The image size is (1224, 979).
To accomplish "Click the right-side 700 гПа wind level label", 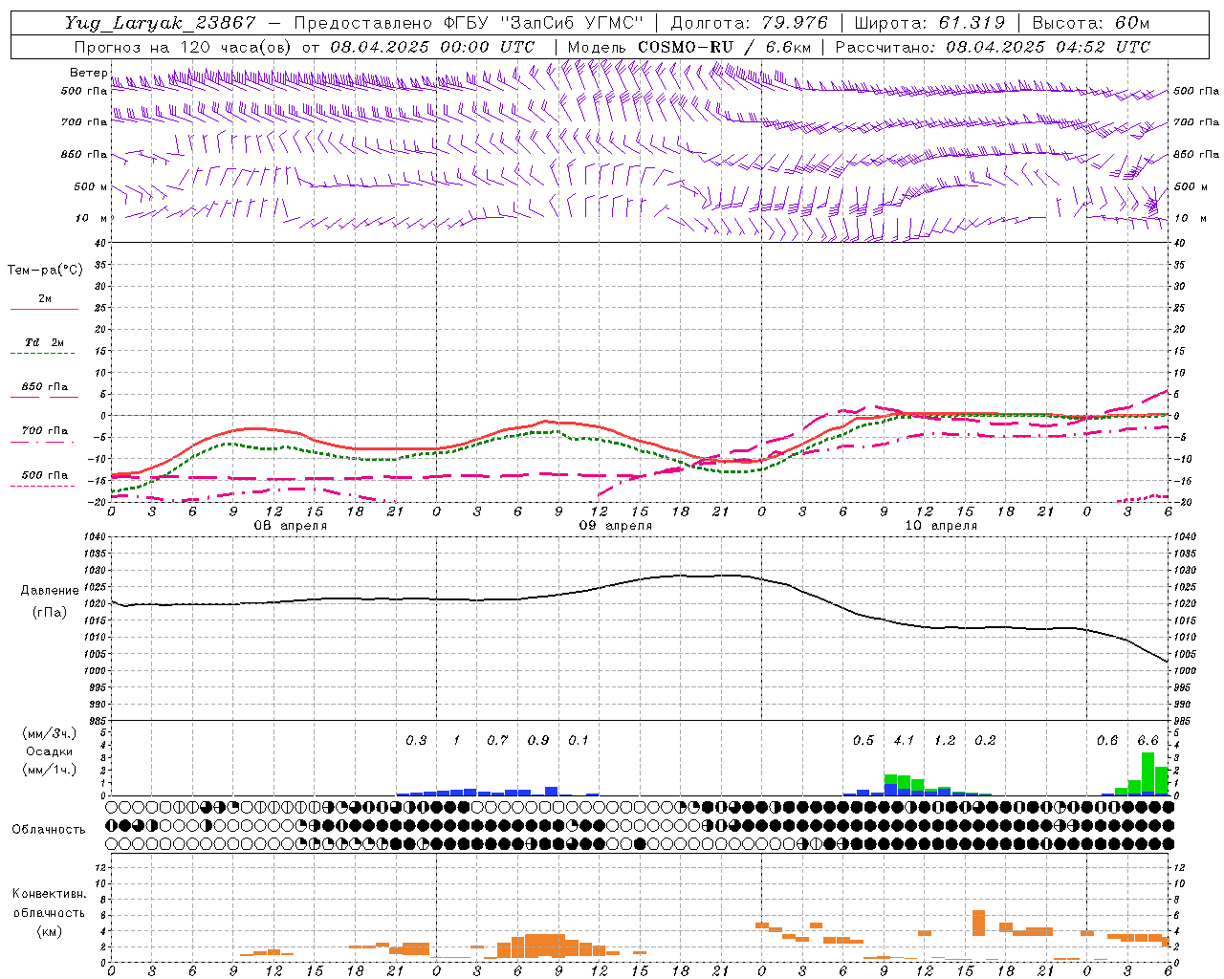I will pos(1196,122).
